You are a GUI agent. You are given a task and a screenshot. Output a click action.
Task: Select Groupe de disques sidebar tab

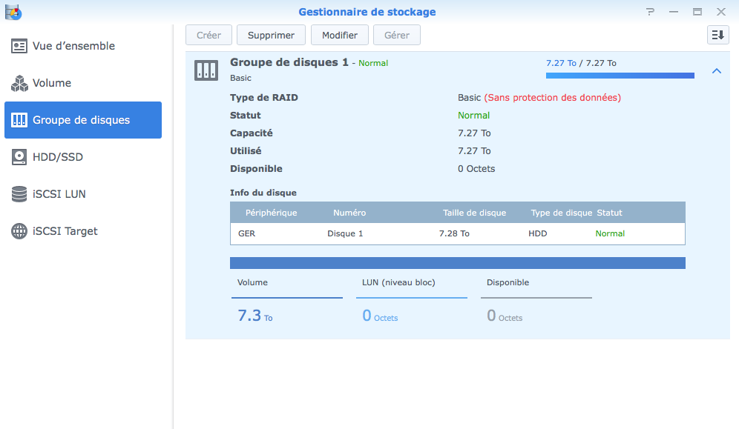(83, 120)
